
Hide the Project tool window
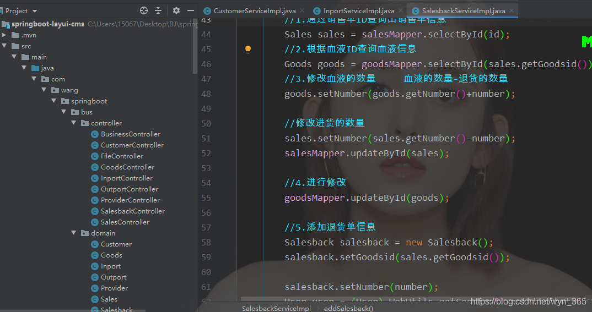point(191,10)
